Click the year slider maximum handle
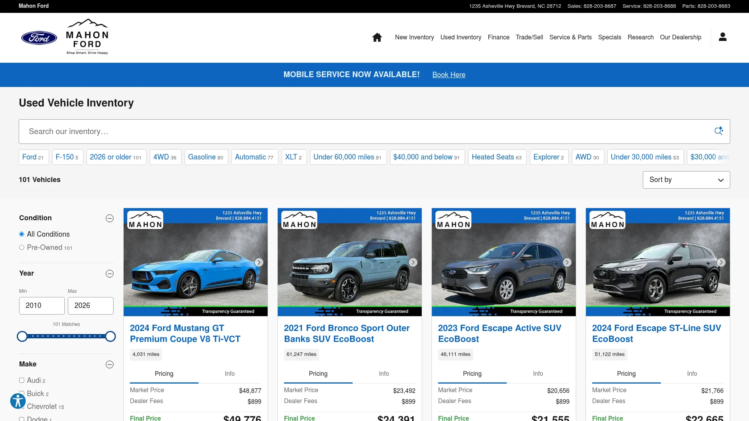 (110, 336)
